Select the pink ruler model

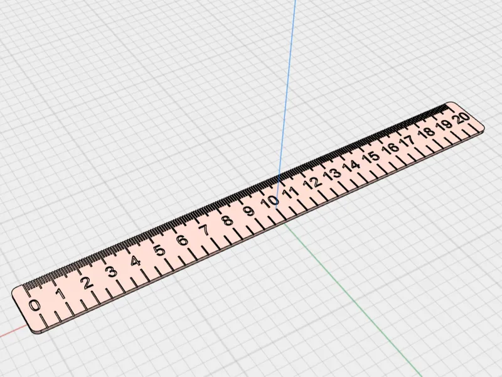(248, 218)
